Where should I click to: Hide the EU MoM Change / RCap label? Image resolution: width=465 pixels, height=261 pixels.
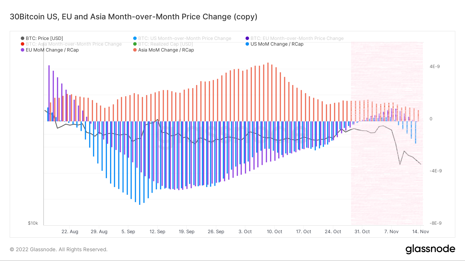(52, 50)
